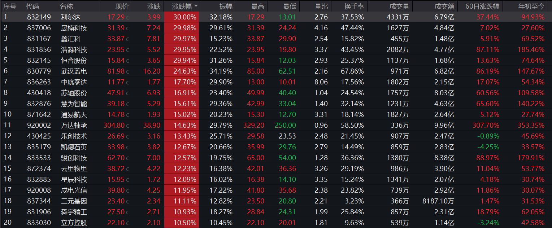Click the 67.86% turnover rate cell
552x228 pixels.
352,71
